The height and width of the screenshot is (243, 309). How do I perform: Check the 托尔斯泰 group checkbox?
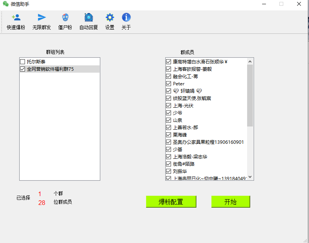click(23, 62)
